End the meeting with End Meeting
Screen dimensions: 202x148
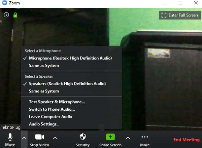pos(187,140)
